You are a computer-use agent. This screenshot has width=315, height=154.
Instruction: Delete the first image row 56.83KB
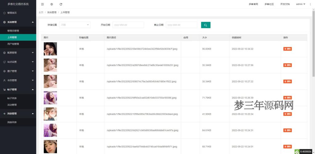(287, 49)
